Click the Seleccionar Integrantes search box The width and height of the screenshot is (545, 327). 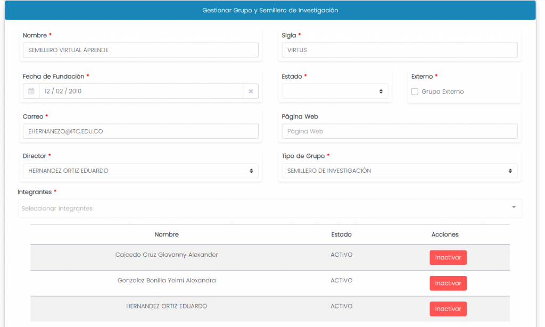(x=261, y=208)
